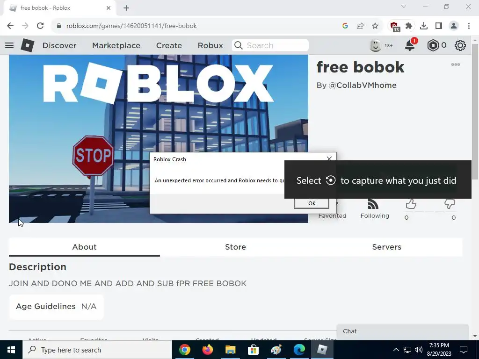
Task: Share this page icon in address bar
Action: tap(360, 26)
